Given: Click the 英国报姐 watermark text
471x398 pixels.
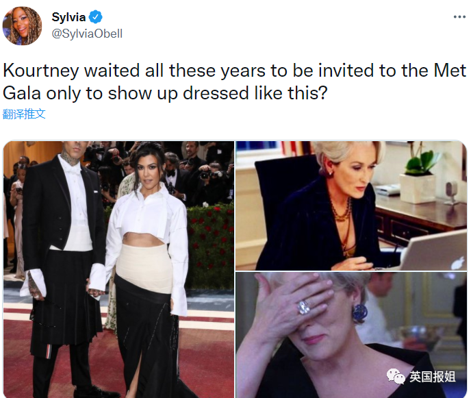Looking at the screenshot, I should pyautogui.click(x=433, y=377).
